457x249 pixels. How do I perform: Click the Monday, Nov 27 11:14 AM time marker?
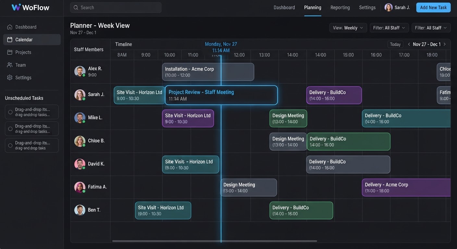point(221,47)
